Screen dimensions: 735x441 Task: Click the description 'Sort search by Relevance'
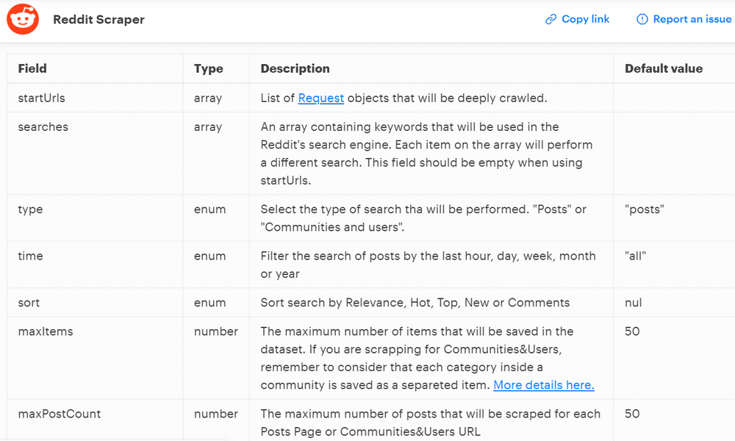415,303
